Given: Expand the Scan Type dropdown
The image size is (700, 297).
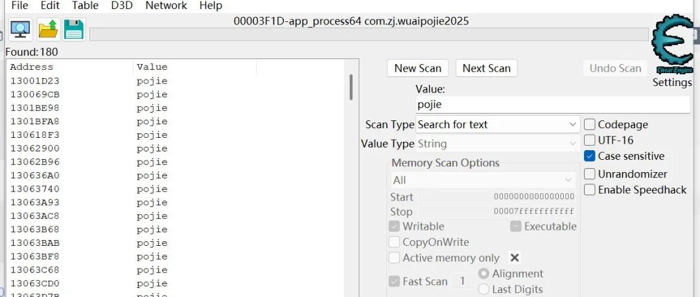Looking at the screenshot, I should 498,124.
